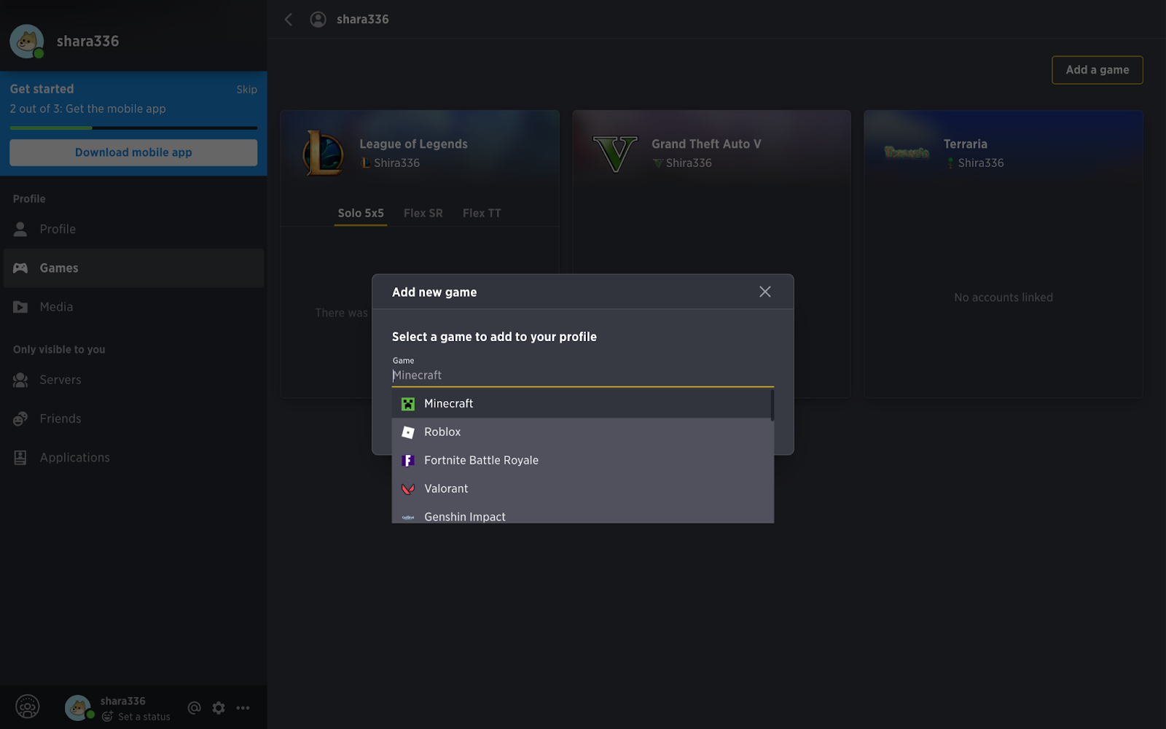This screenshot has width=1166, height=729.
Task: Click the mentions @ icon
Action: click(194, 708)
